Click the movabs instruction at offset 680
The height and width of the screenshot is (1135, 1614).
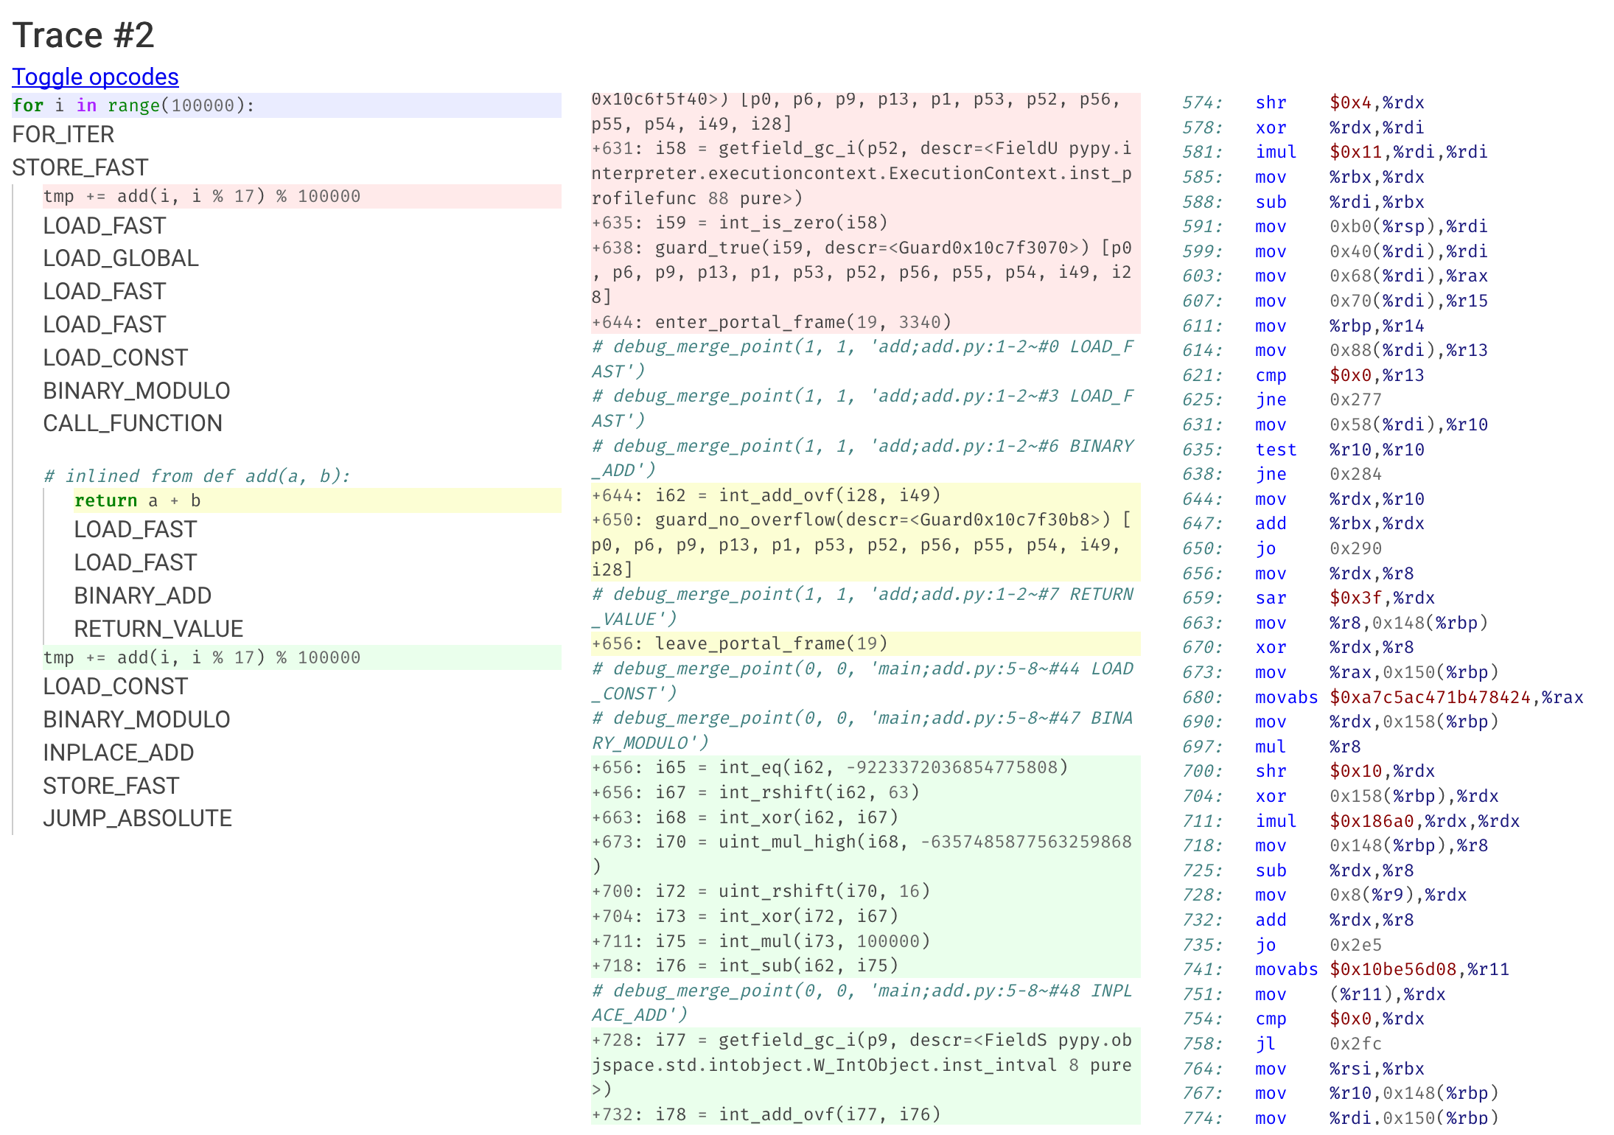[1286, 697]
